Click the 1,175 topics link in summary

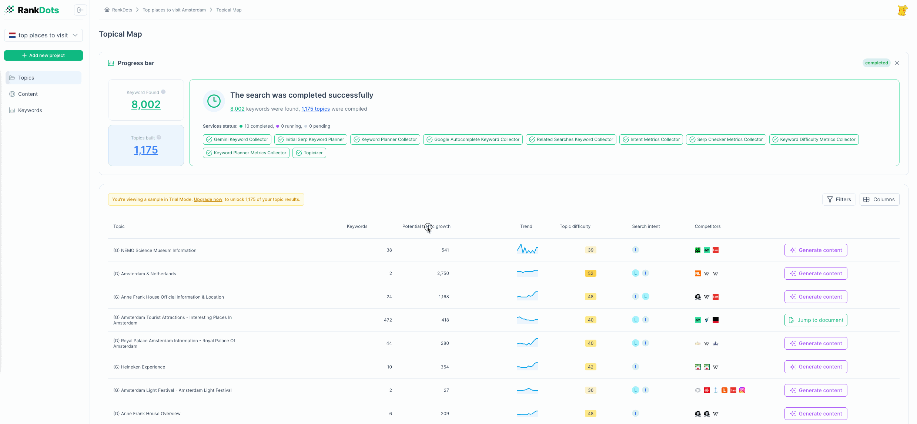pyautogui.click(x=315, y=109)
